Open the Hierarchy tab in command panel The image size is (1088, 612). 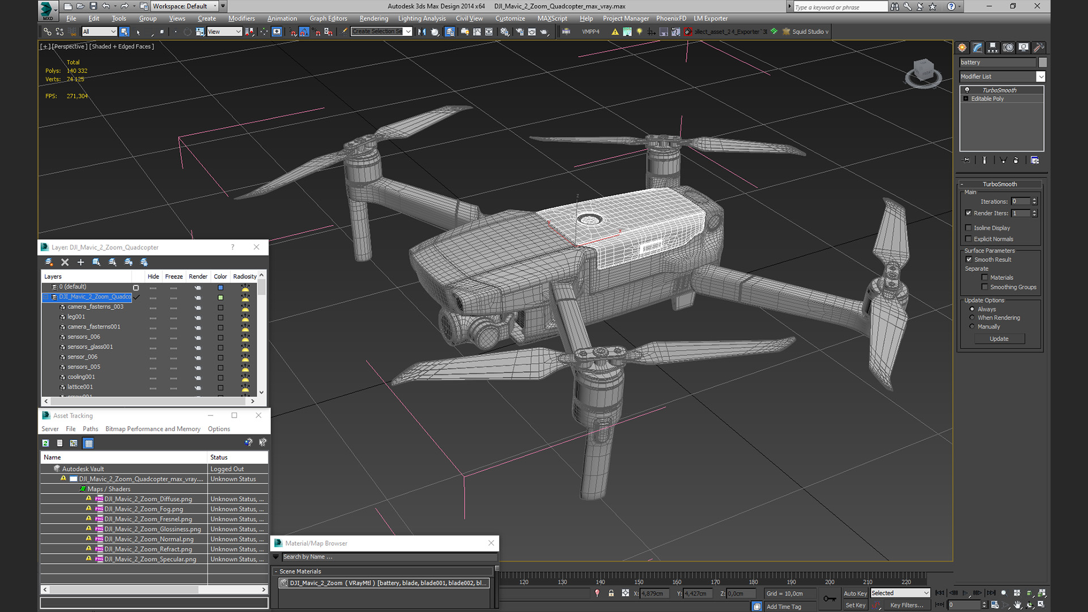993,48
